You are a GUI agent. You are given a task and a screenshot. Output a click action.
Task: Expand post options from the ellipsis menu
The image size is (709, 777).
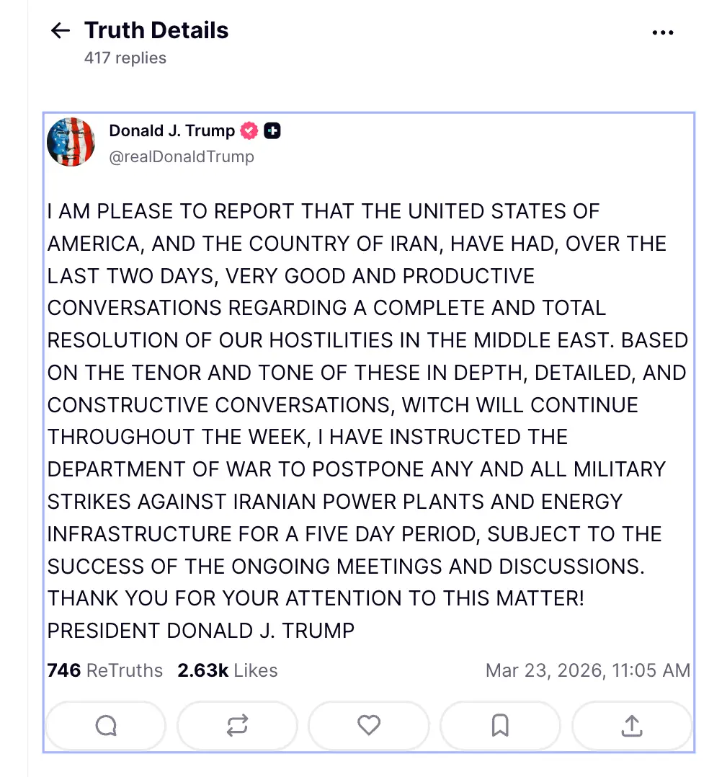pyautogui.click(x=663, y=32)
